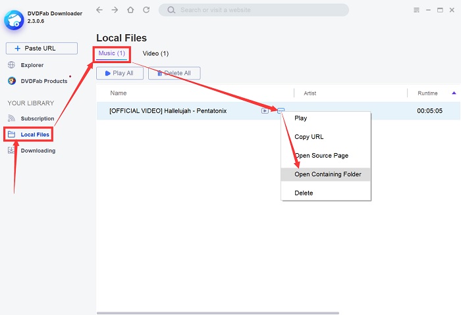This screenshot has width=461, height=315.
Task: Choose Copy URL from the context menu
Action: click(326, 137)
